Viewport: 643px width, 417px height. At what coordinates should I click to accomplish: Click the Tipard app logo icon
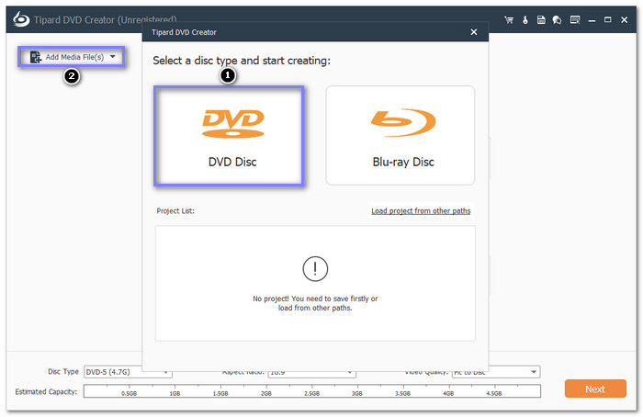click(21, 19)
